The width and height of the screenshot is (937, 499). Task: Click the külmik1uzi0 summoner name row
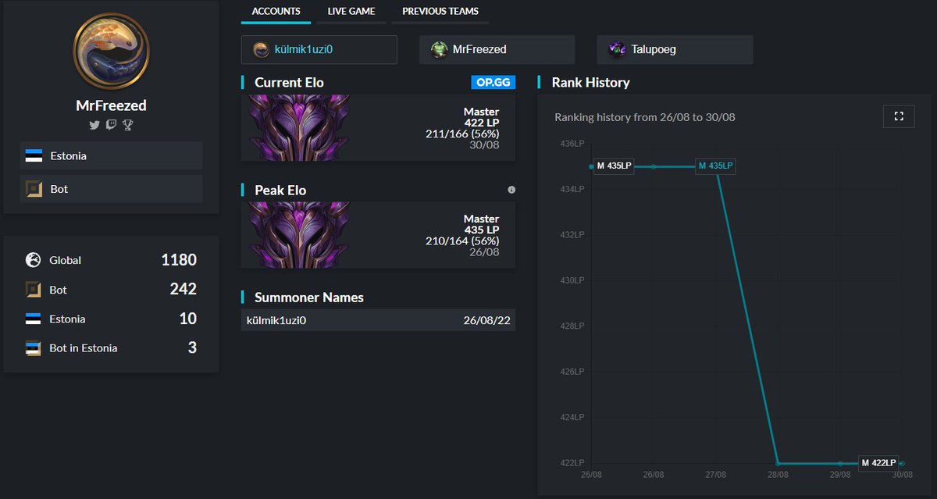tap(378, 320)
